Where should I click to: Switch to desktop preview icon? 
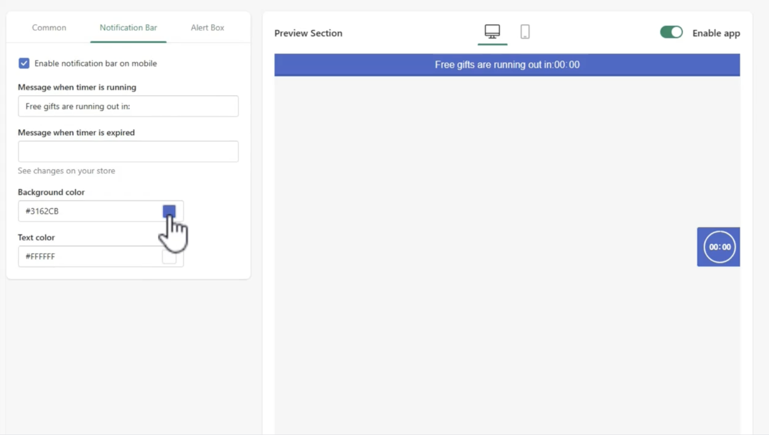pos(492,32)
